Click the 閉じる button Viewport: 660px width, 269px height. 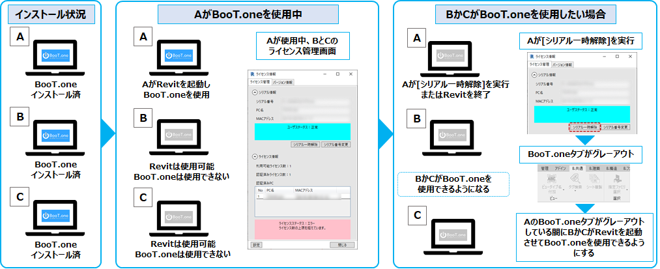coord(342,245)
